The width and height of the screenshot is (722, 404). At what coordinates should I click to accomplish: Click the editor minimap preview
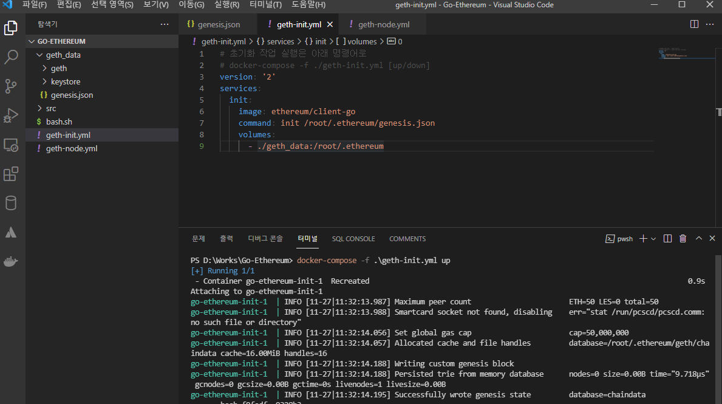[x=686, y=53]
